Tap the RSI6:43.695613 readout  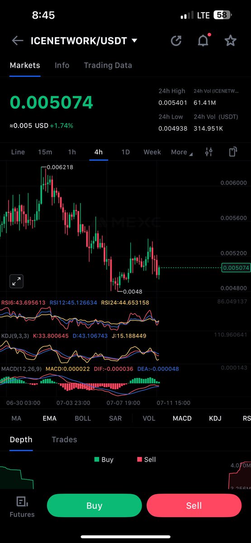pos(24,302)
